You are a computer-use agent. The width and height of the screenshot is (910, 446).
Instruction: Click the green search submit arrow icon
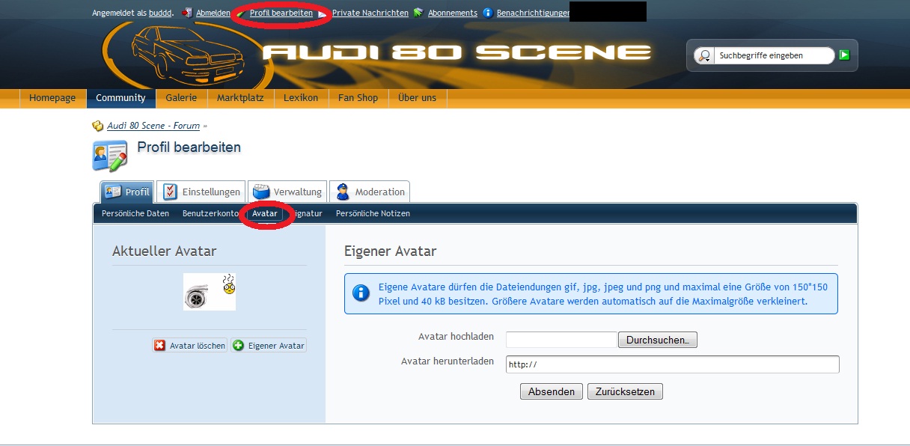point(844,55)
